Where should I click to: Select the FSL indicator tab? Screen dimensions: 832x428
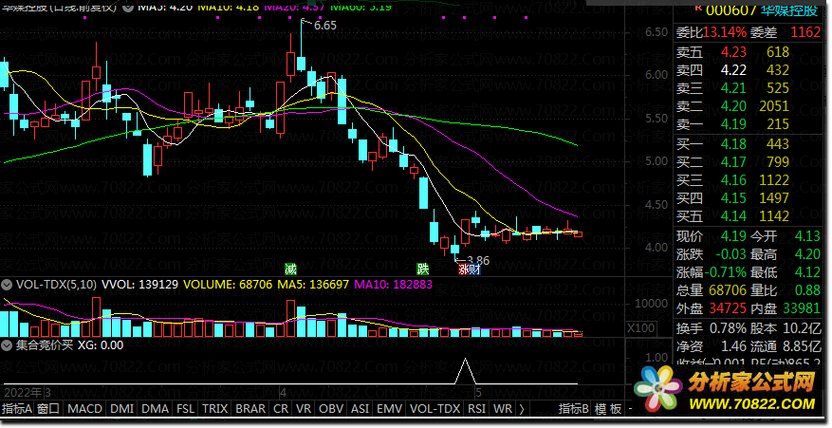click(186, 409)
